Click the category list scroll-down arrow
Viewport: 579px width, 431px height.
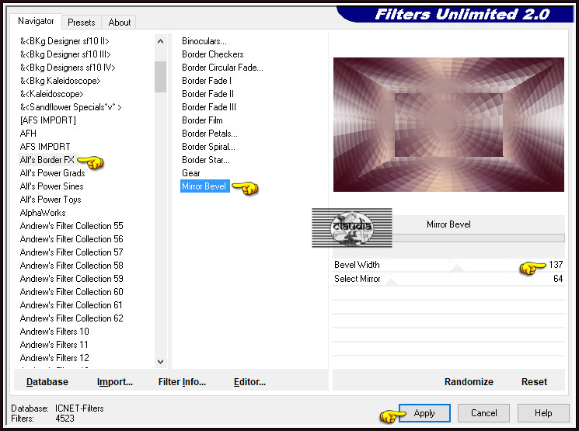click(160, 362)
